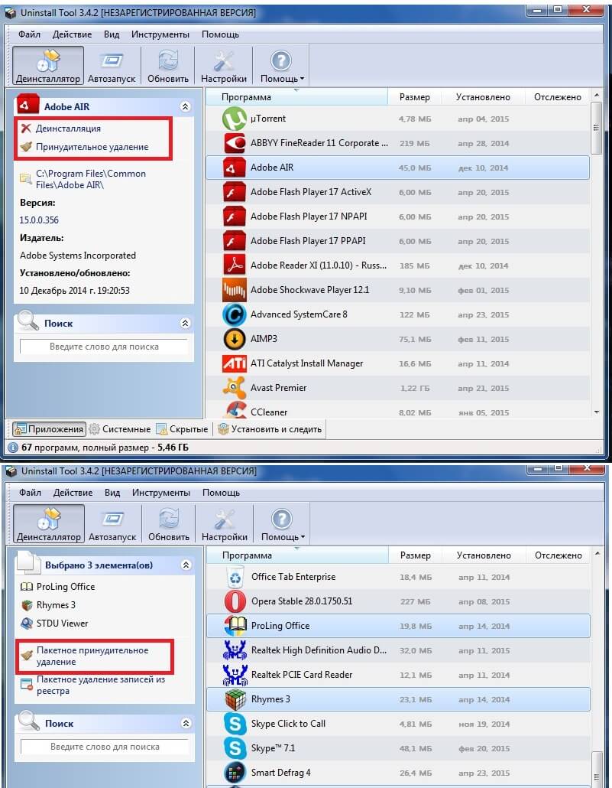The height and width of the screenshot is (788, 612).
Task: Click the search field below Adobe AIR details
Action: pos(104,347)
